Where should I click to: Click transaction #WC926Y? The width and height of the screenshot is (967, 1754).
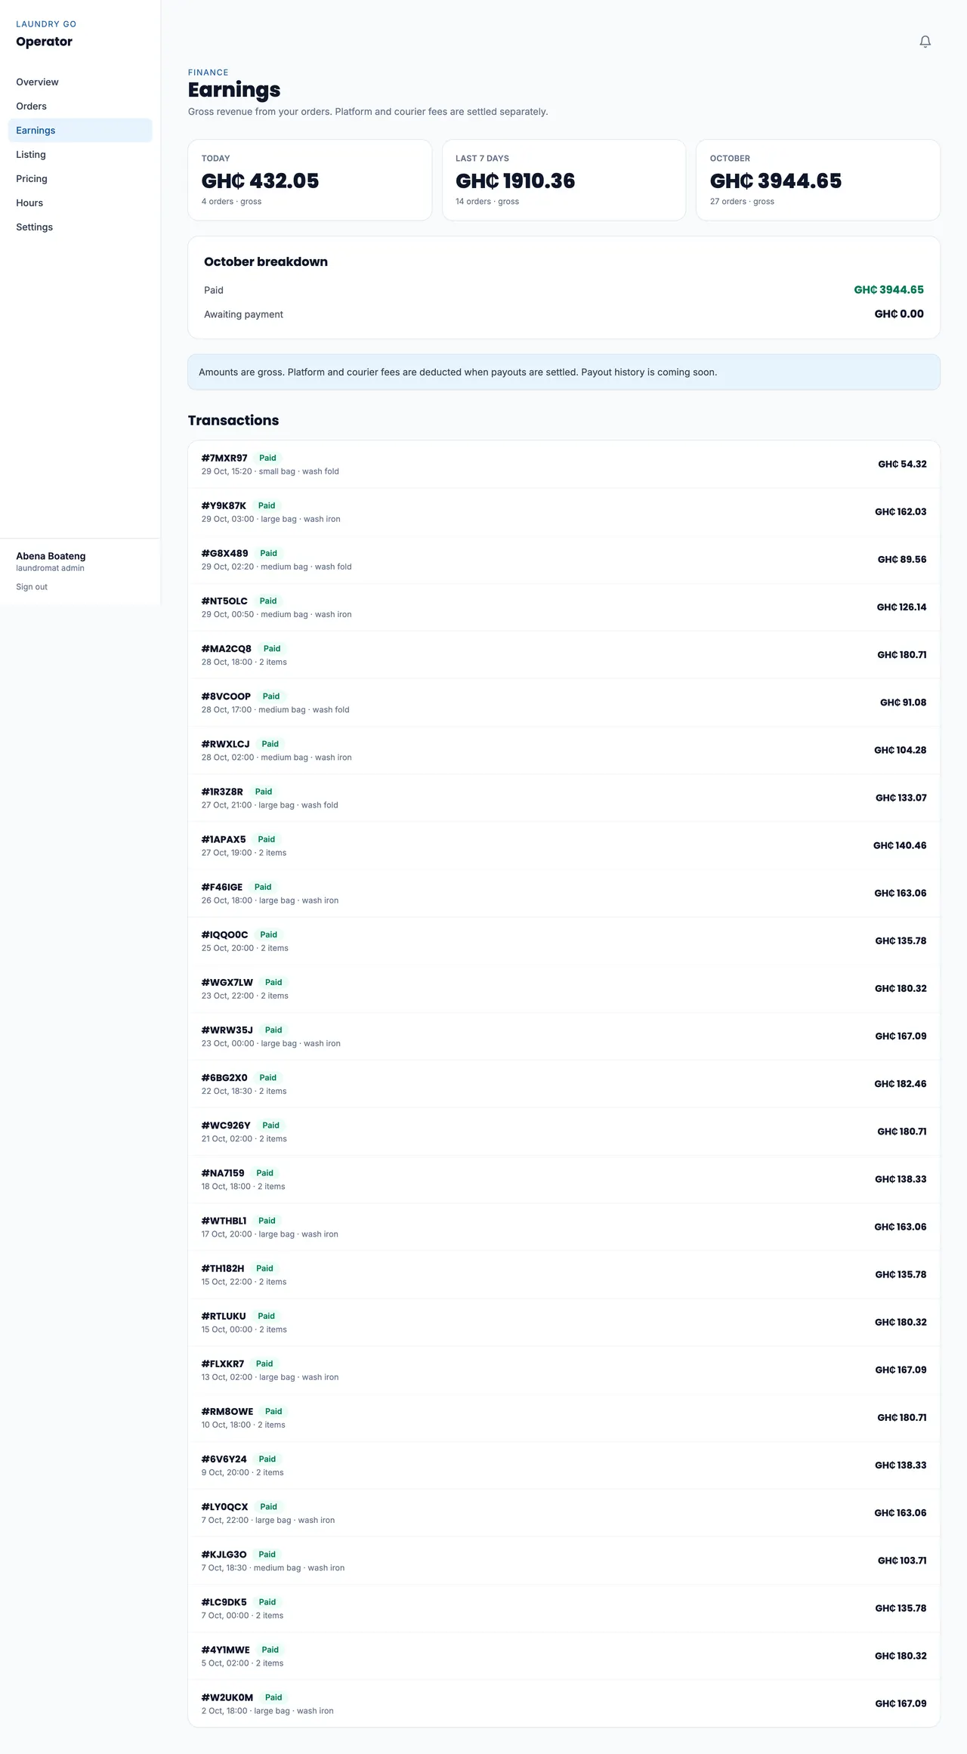tap(564, 1131)
